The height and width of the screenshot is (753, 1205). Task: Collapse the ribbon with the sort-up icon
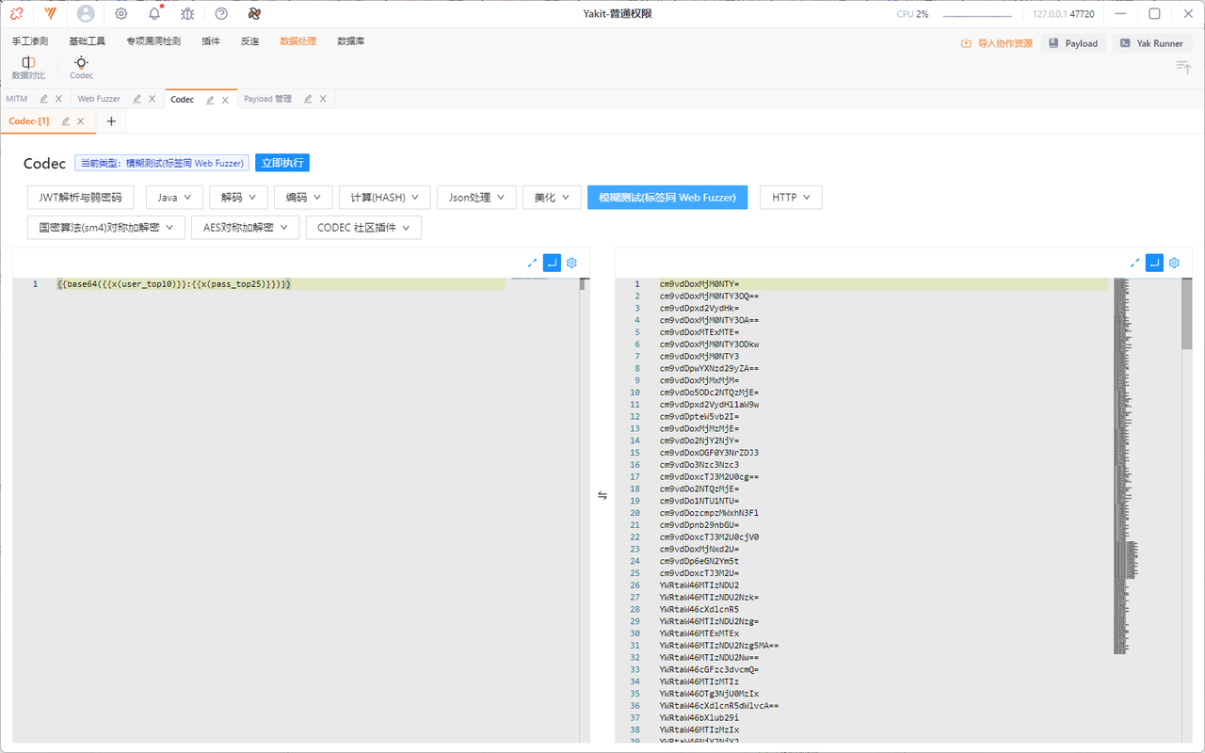(x=1183, y=67)
